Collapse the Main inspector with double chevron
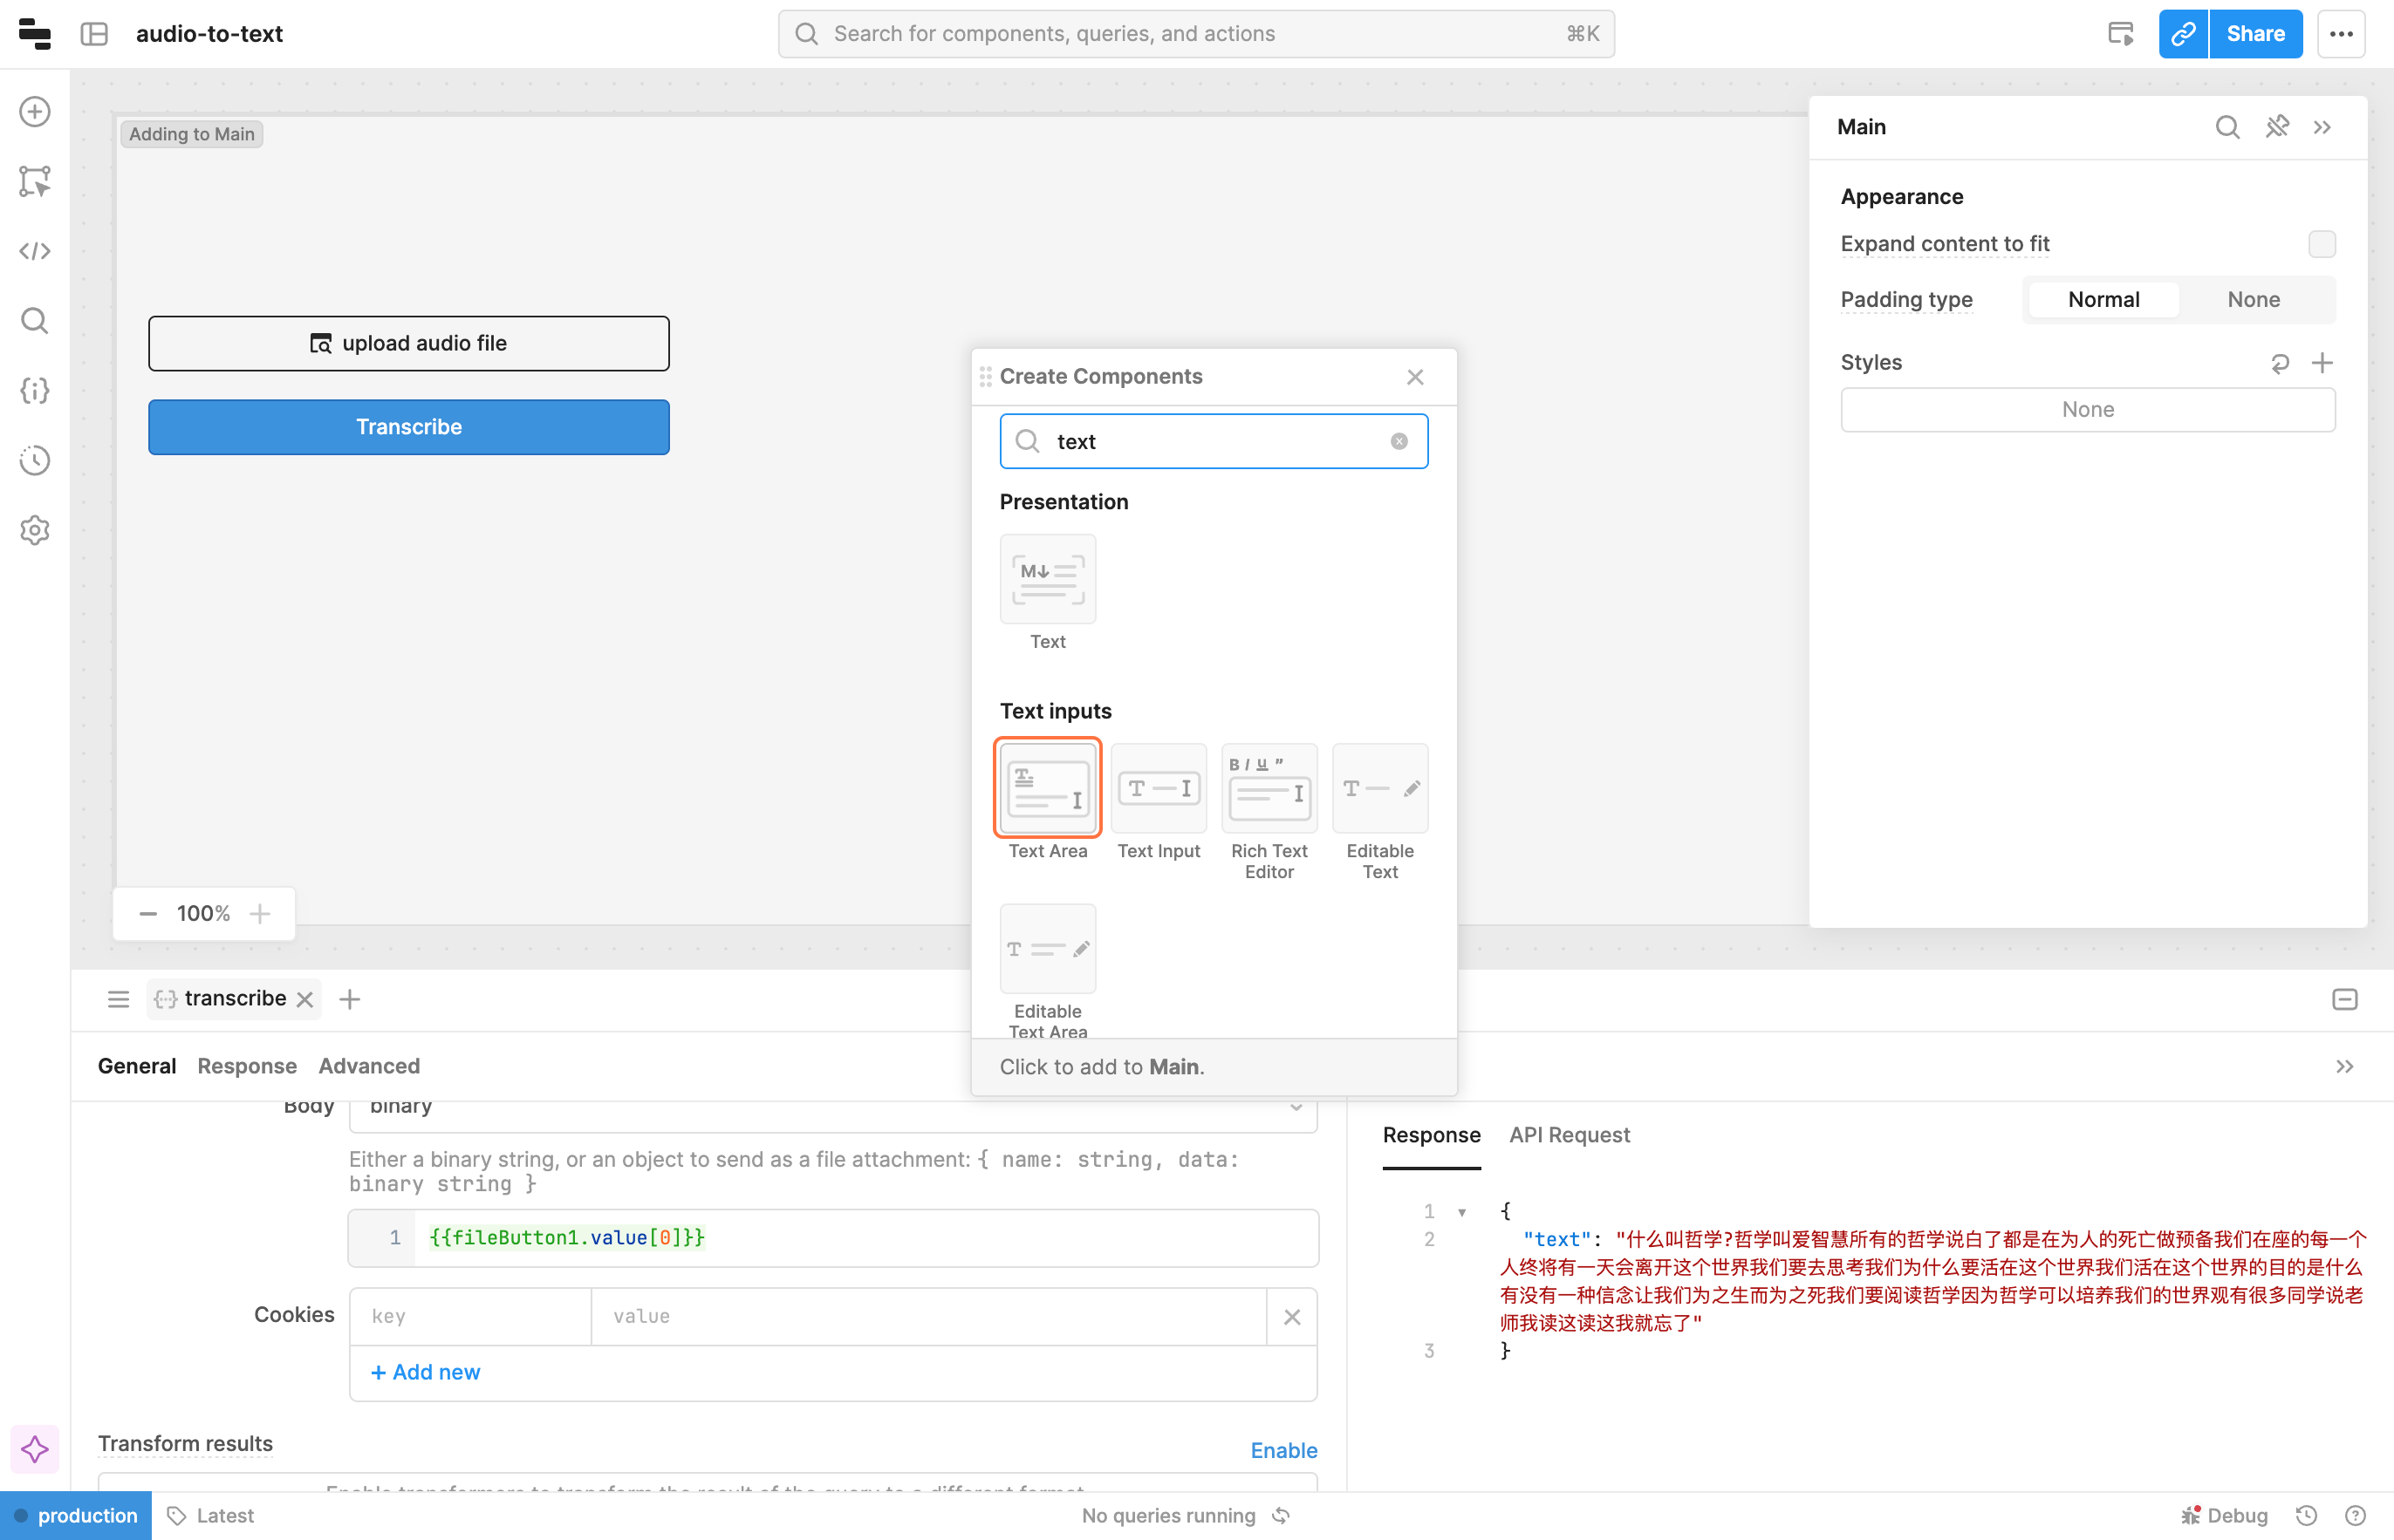2394x1540 pixels. pyautogui.click(x=2322, y=127)
